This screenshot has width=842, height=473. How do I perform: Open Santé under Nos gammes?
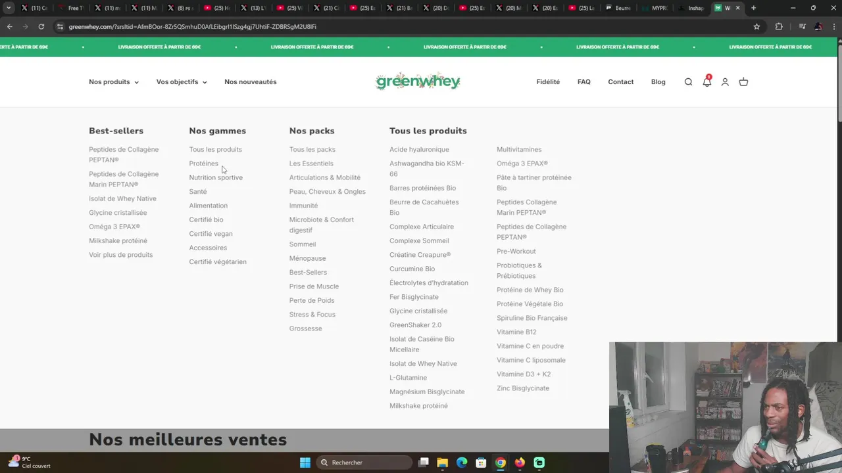click(x=198, y=192)
